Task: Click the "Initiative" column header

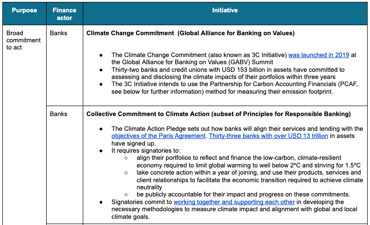Action: pyautogui.click(x=225, y=10)
